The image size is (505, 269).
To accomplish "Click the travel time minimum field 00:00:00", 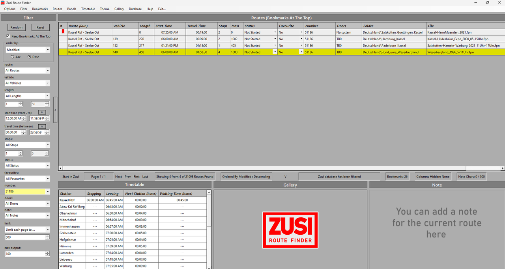I will tap(13, 133).
